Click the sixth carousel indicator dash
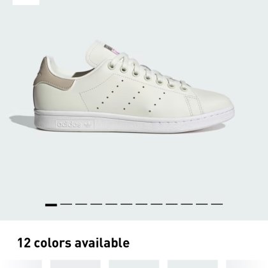The width and height of the screenshot is (268, 268). pos(126,204)
